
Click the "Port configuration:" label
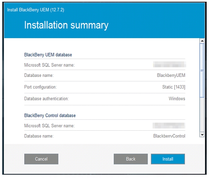(x=40, y=87)
